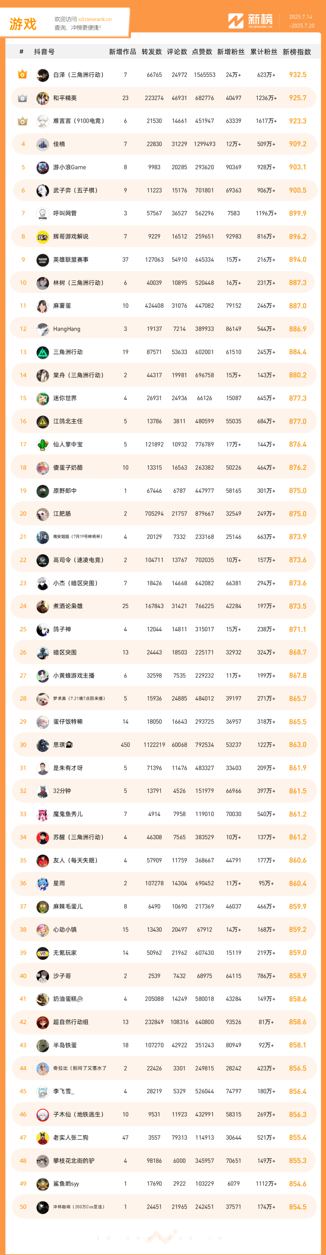Click the 游戏 category title
This screenshot has height=1255, width=326.
tap(23, 24)
